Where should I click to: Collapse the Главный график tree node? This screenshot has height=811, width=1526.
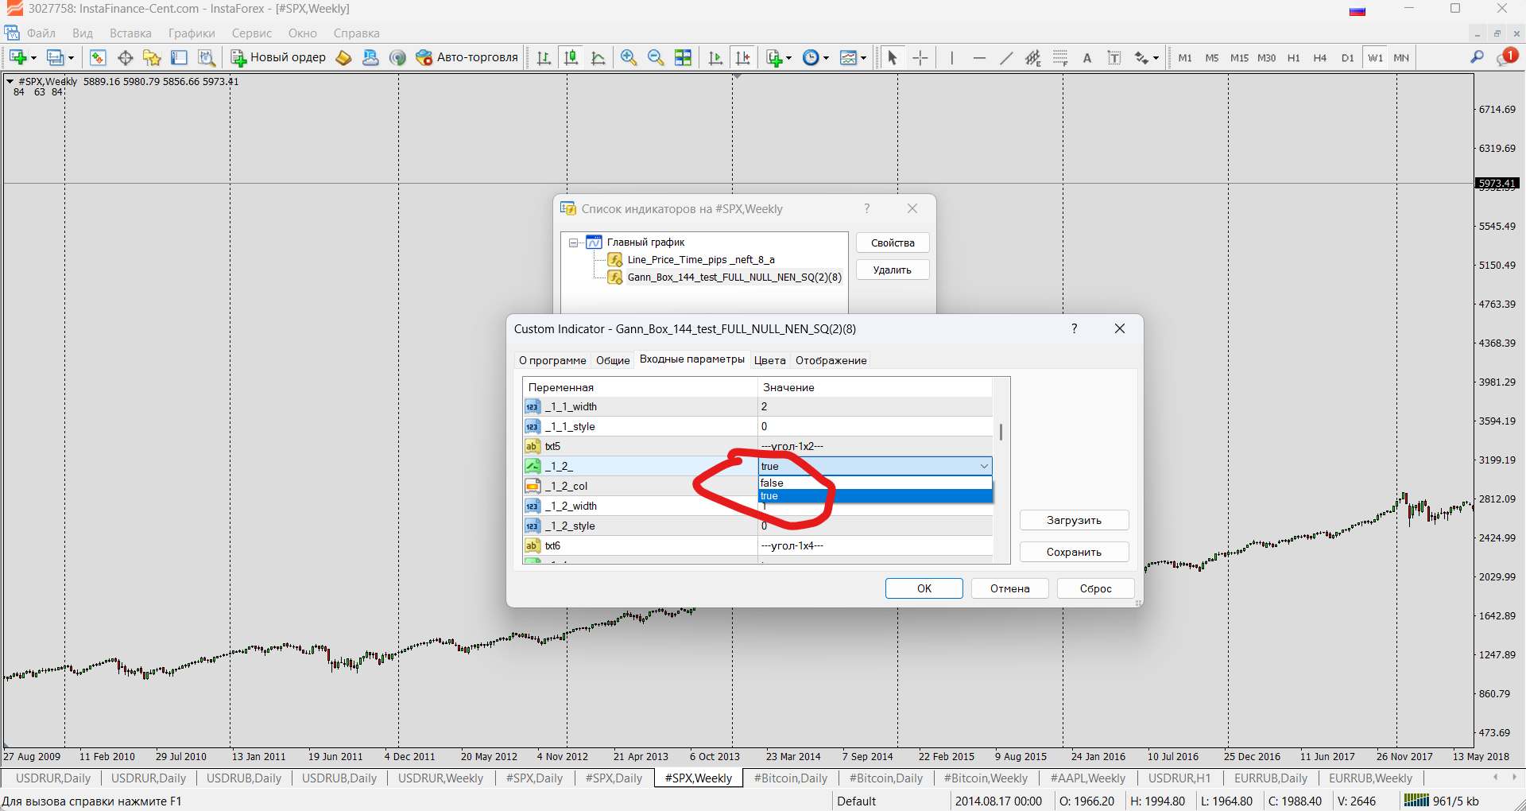click(573, 243)
